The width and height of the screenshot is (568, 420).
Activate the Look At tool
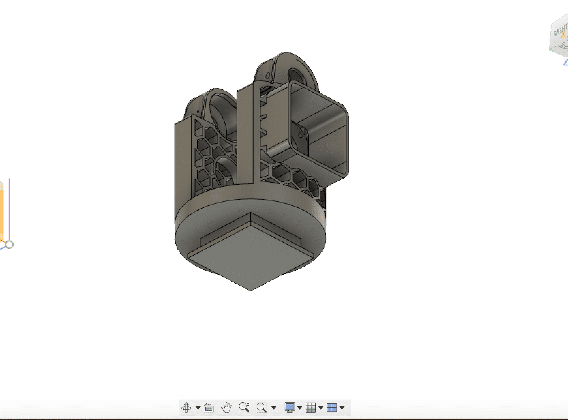pos(208,407)
